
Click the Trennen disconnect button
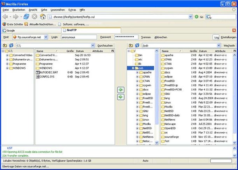146,37
